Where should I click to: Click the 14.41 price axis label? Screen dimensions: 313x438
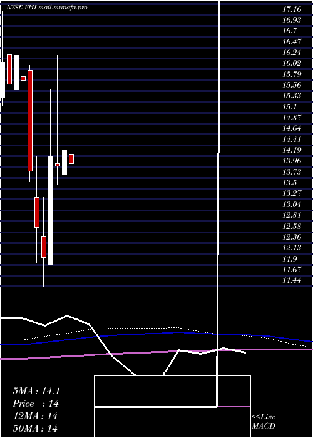pyautogui.click(x=292, y=139)
